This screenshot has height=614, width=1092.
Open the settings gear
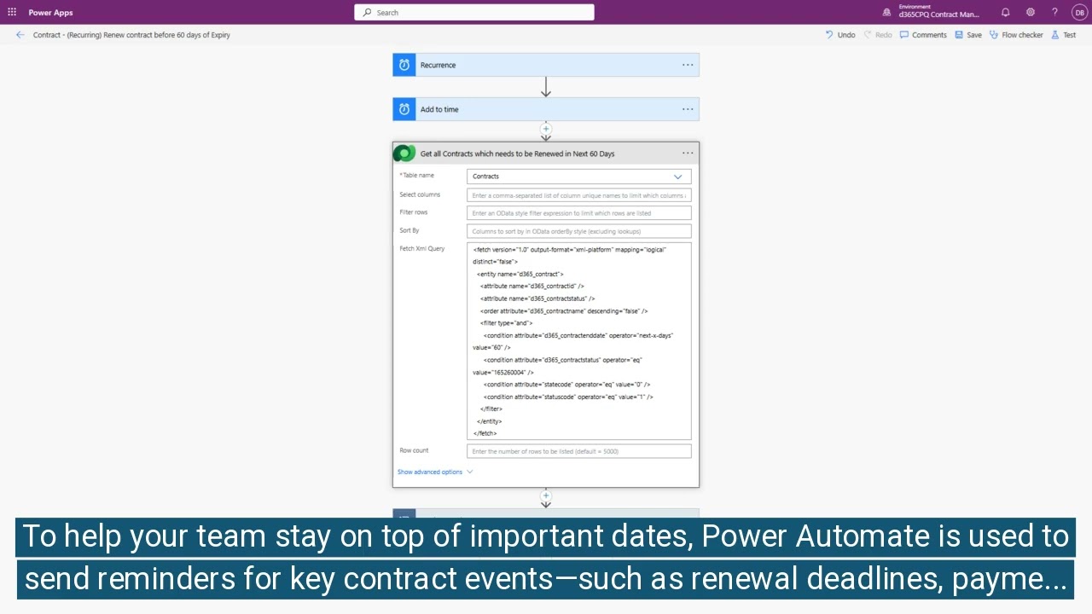point(1031,12)
